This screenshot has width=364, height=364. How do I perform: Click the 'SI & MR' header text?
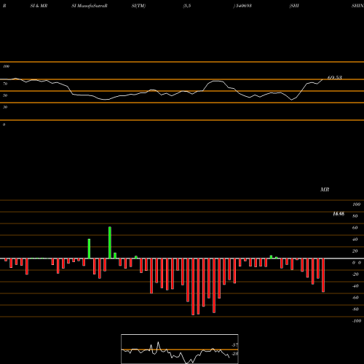(x=39, y=6)
